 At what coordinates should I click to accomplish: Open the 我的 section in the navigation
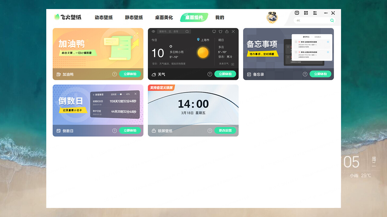[x=220, y=17]
